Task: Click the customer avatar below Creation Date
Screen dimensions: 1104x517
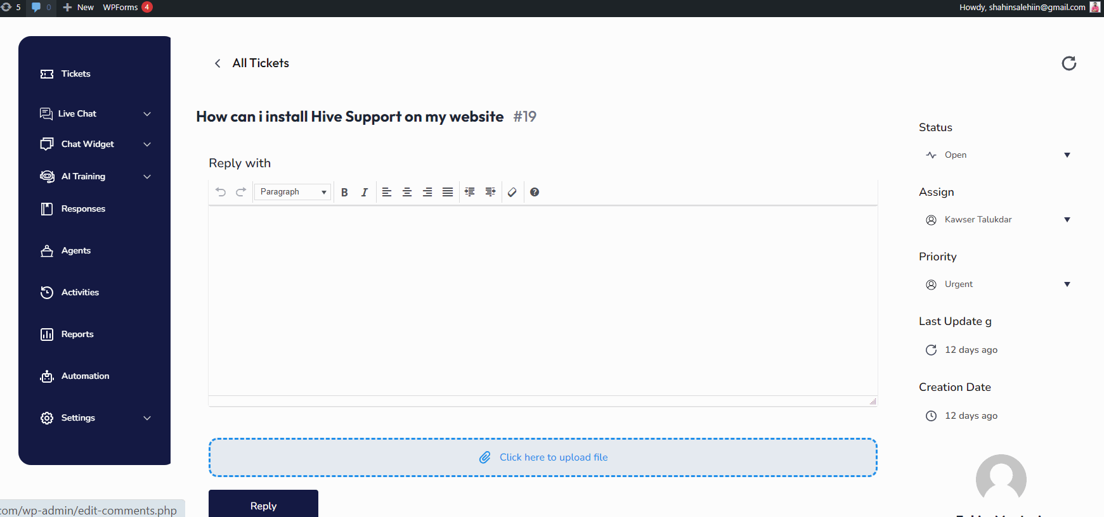Action: (x=1001, y=480)
